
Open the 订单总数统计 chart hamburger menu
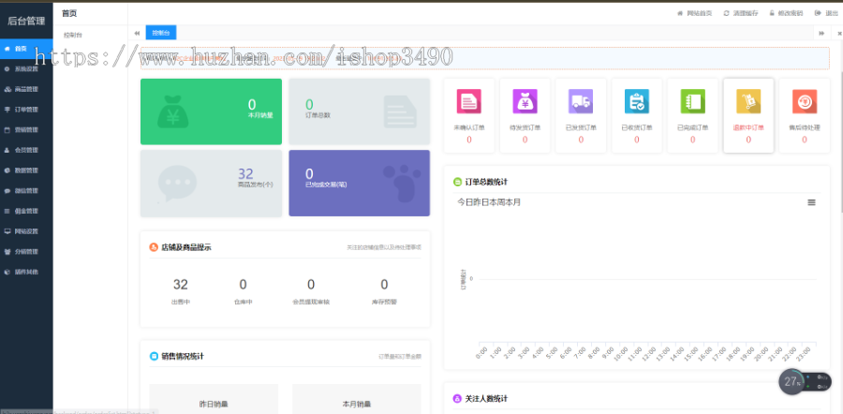[x=811, y=202]
